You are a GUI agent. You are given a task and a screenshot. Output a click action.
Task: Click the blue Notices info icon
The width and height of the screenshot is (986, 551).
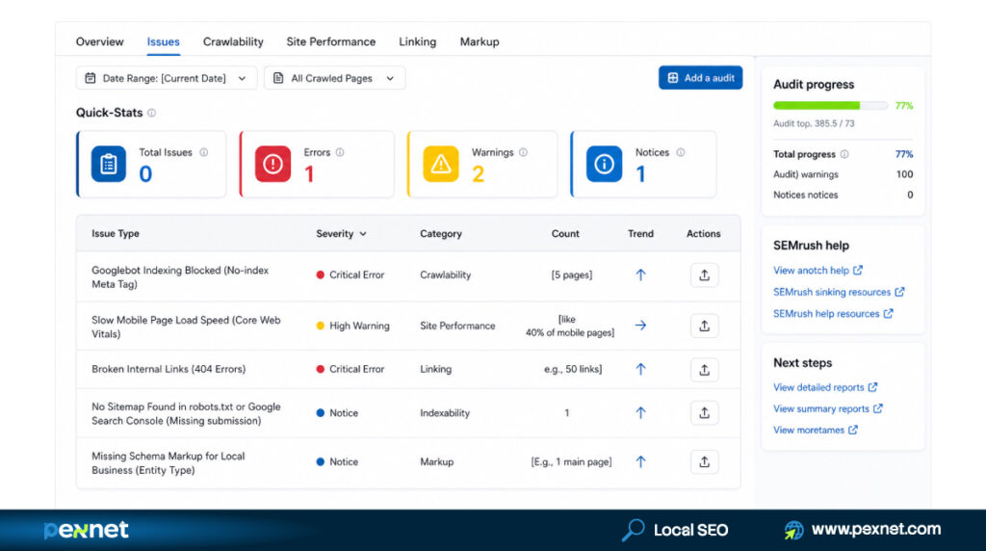click(605, 164)
